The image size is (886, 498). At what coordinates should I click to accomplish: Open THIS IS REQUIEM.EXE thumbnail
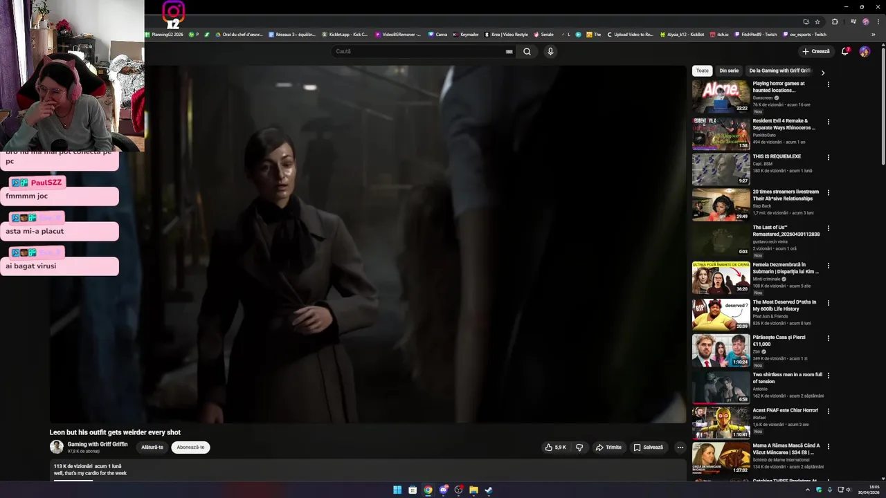click(721, 169)
